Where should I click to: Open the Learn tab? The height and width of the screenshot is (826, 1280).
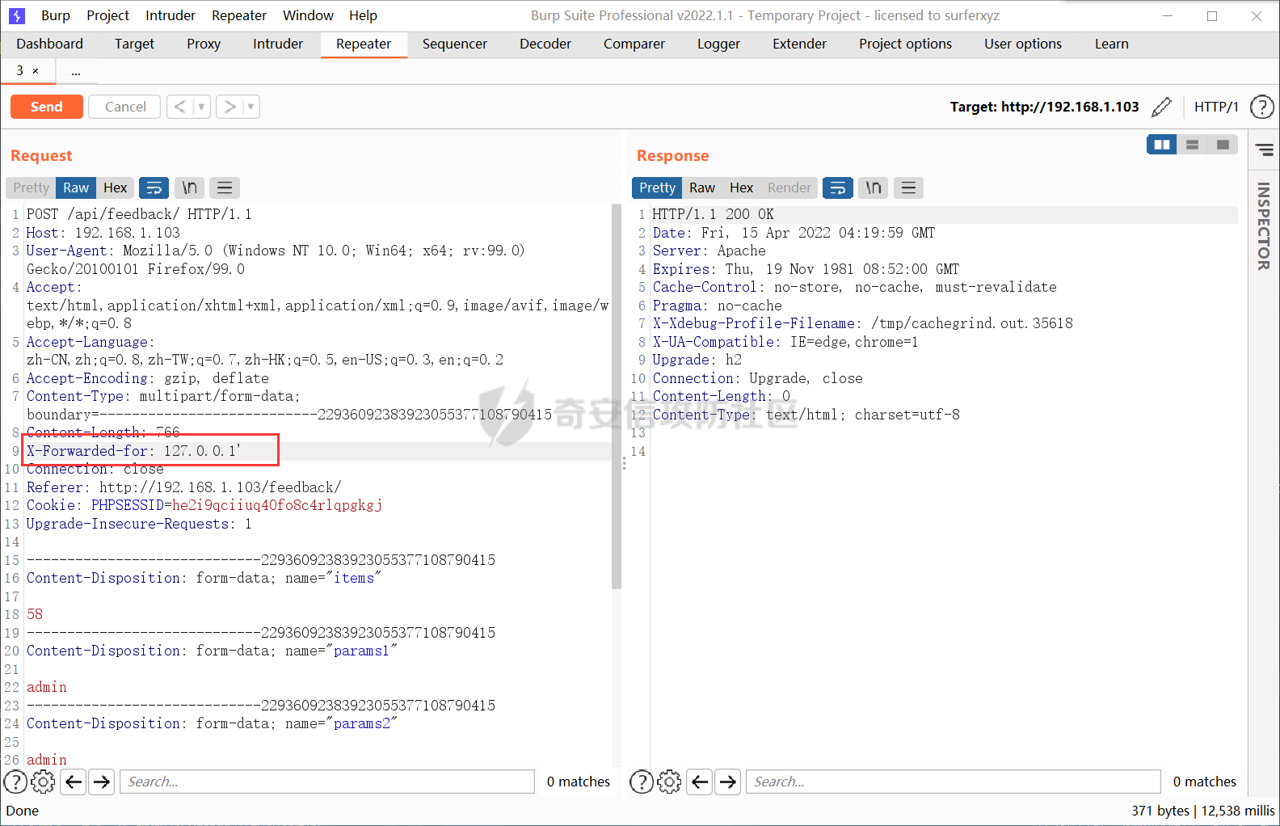point(1111,44)
